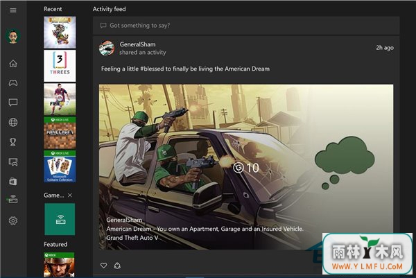This screenshot has height=278, width=416.
Task: Click the '2h ago' timestamp
Action: 385,48
